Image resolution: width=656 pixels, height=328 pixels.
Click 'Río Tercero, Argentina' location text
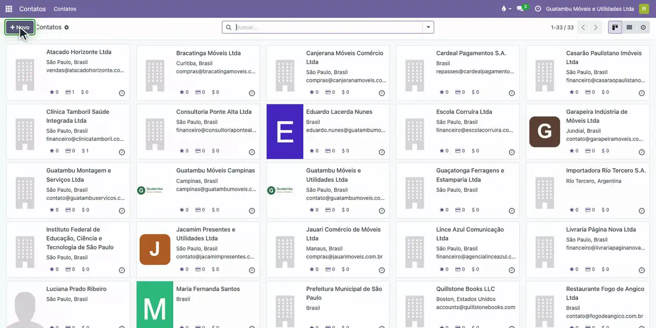(593, 181)
